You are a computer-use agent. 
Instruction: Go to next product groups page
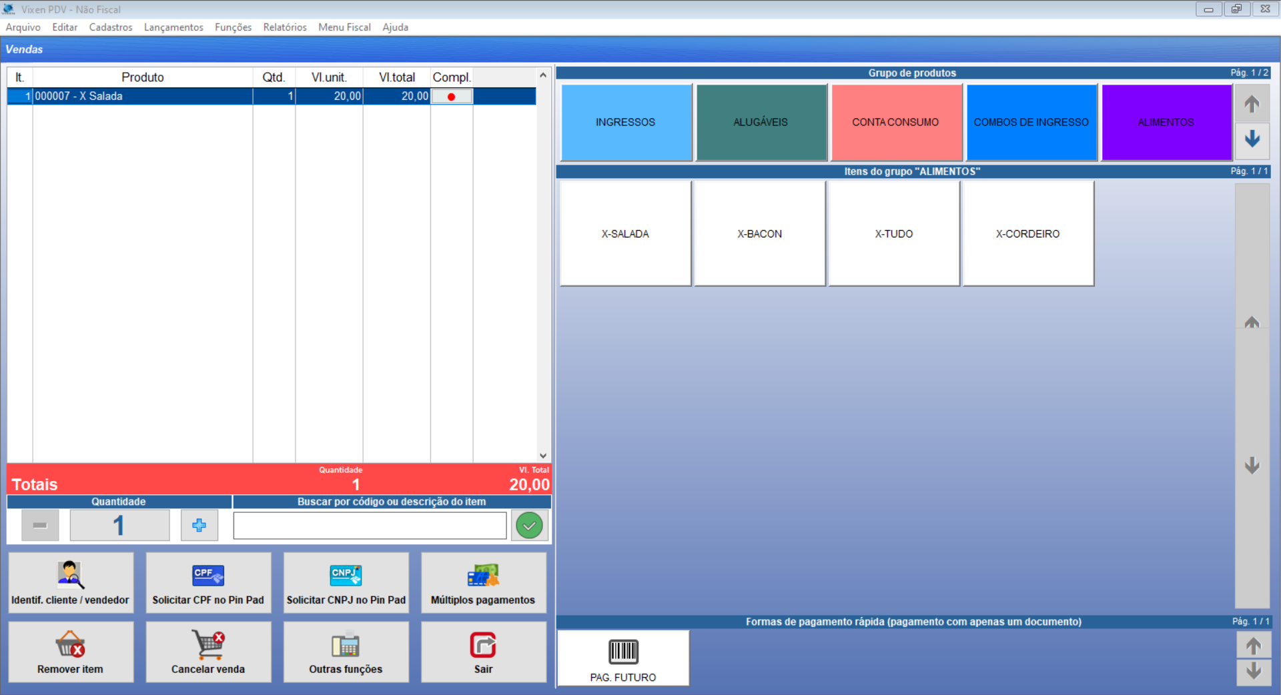click(1252, 139)
